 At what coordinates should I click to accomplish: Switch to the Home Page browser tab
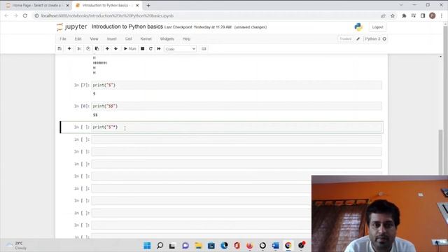coord(36,6)
